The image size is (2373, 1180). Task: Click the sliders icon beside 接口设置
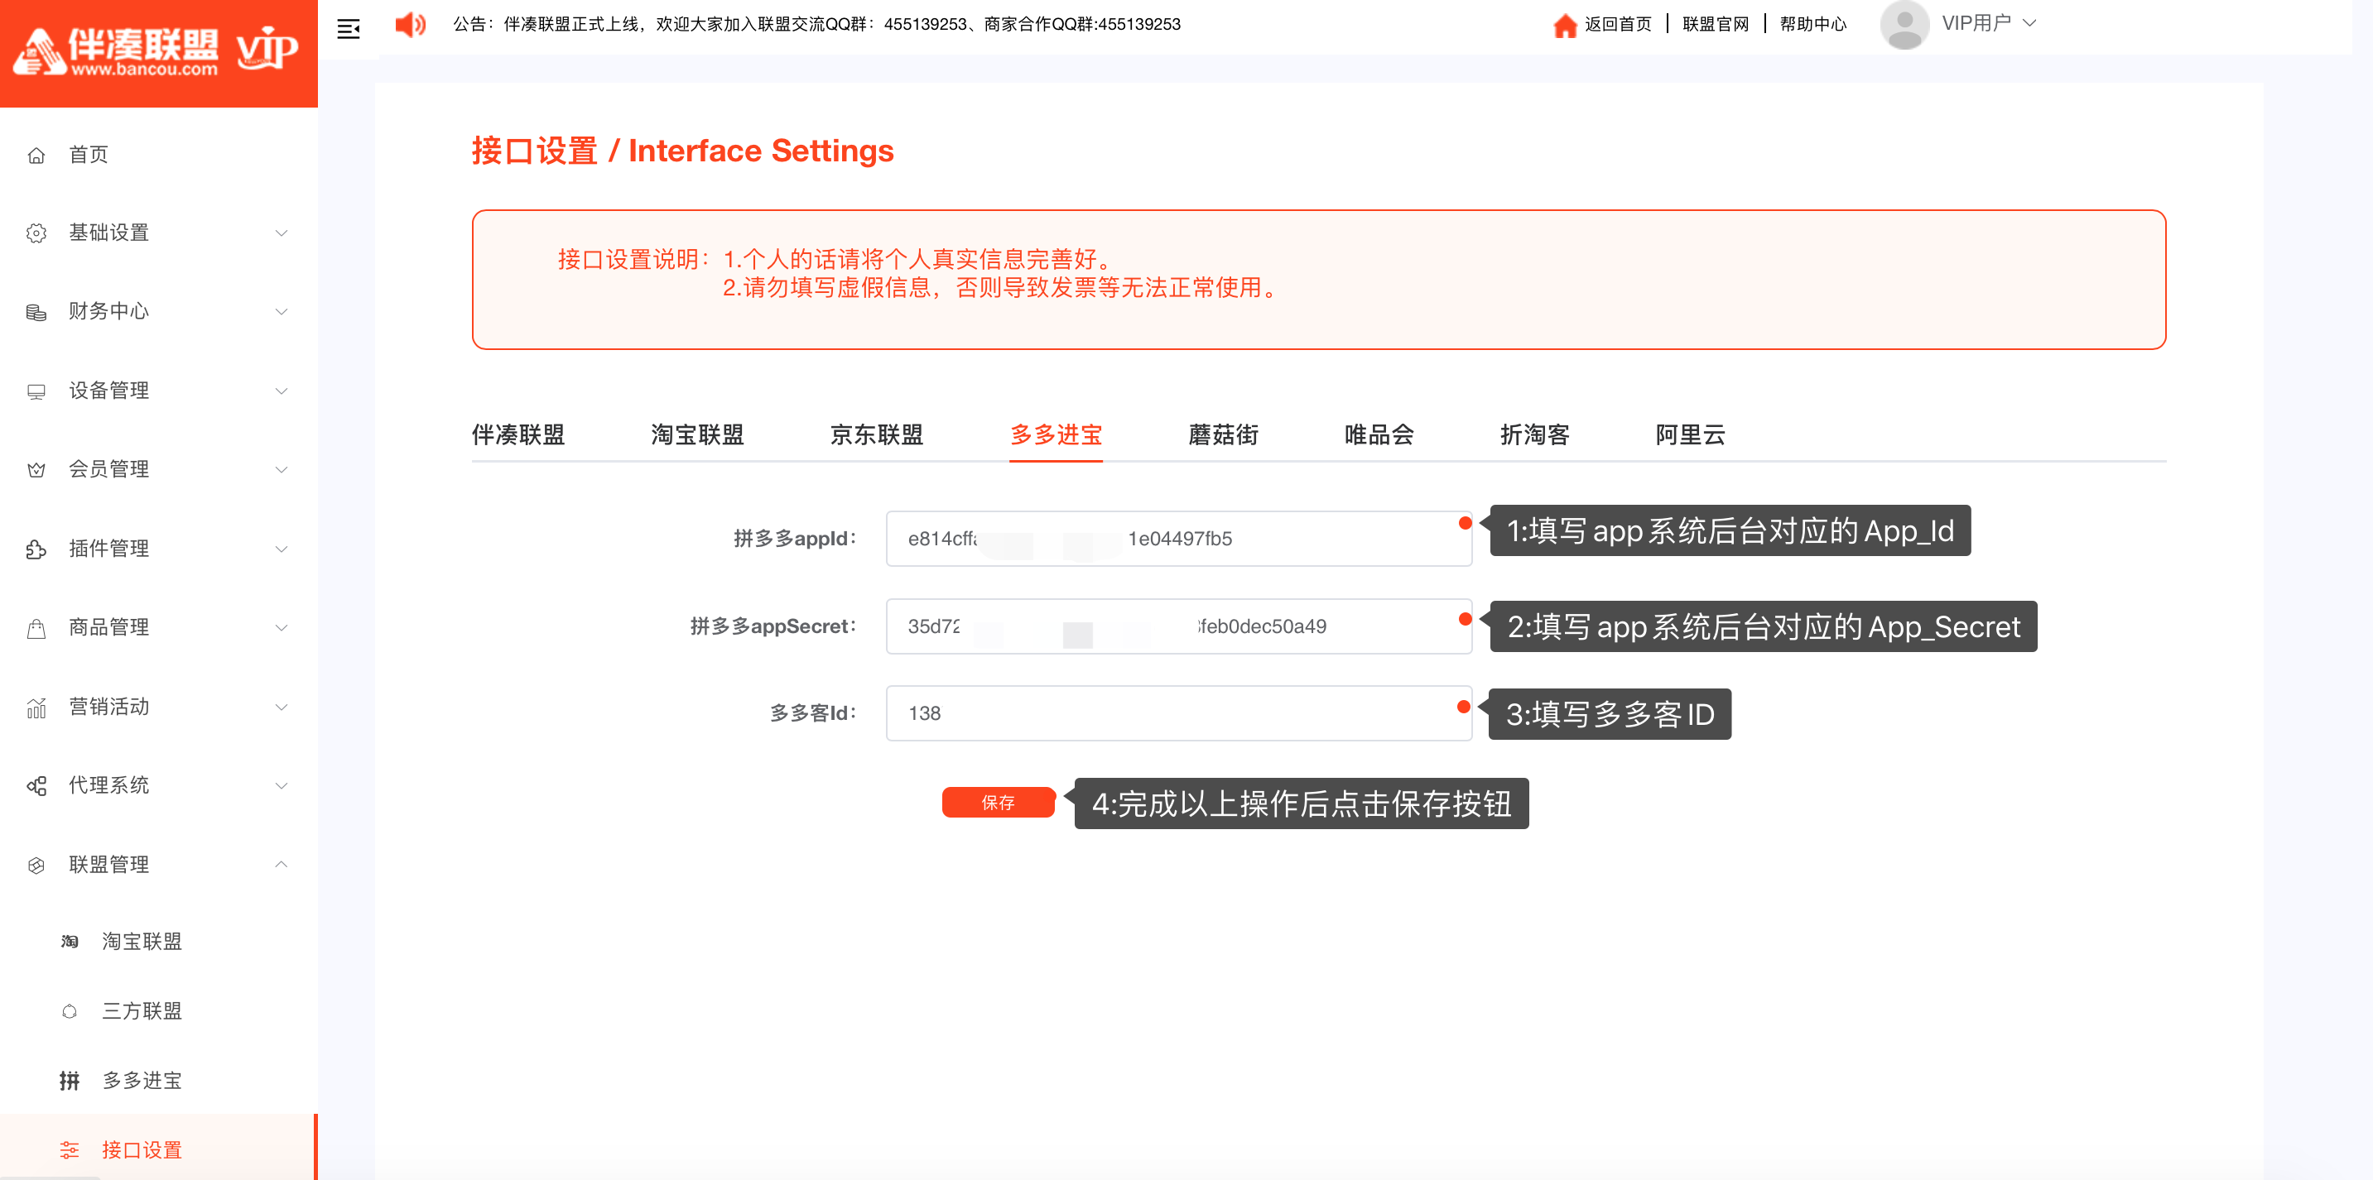[69, 1150]
